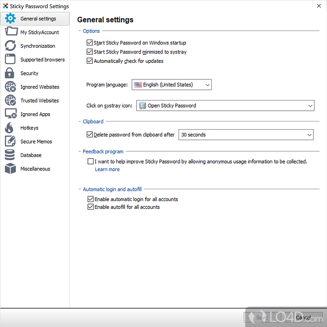Open Supported browsers page

tap(43, 60)
